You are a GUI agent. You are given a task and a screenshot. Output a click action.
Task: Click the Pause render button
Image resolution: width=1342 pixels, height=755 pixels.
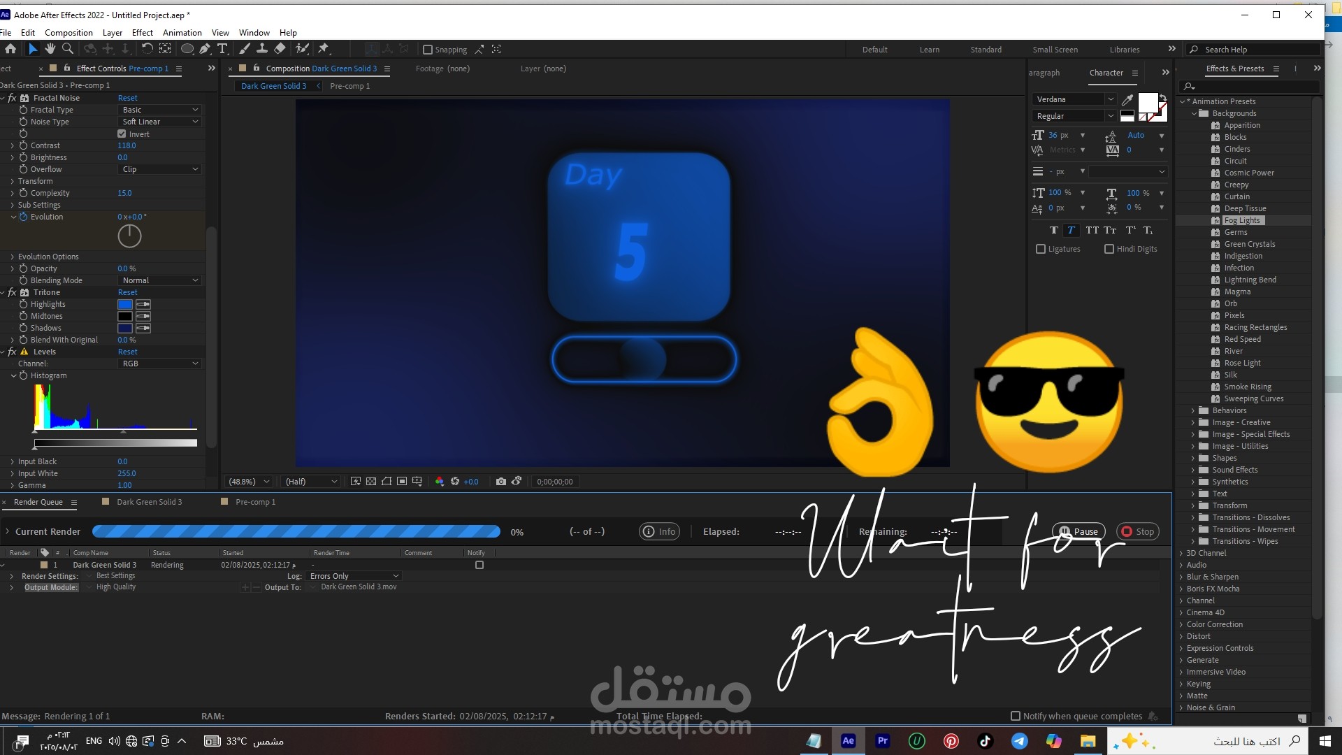[1079, 532]
